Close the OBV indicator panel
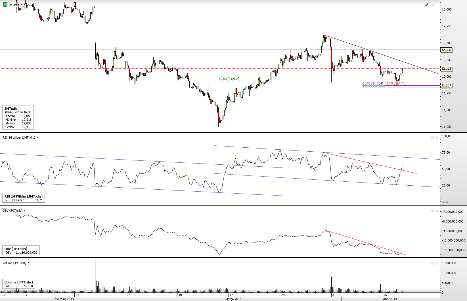Screen dimensions: 467x301 pyautogui.click(x=437, y=211)
